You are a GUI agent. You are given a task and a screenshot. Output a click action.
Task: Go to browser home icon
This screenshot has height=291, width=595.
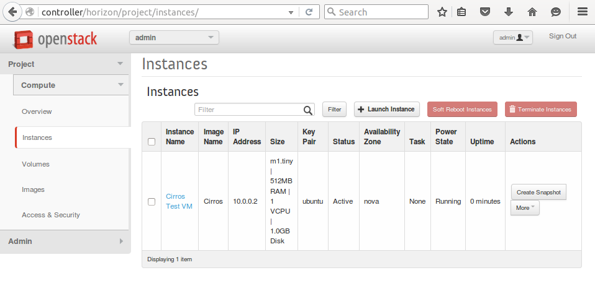click(x=532, y=12)
